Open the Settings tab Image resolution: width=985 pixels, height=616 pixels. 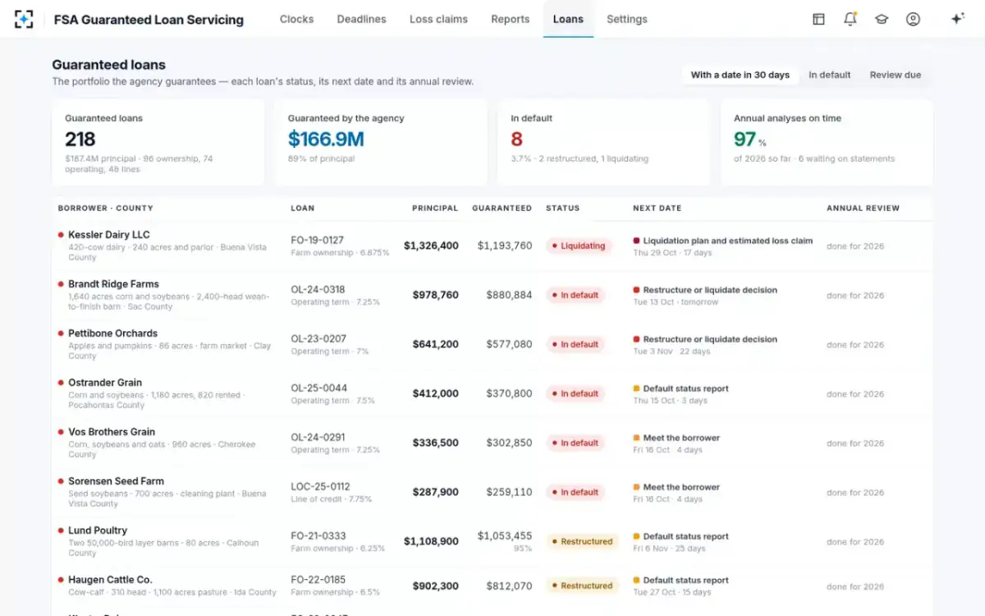click(627, 19)
